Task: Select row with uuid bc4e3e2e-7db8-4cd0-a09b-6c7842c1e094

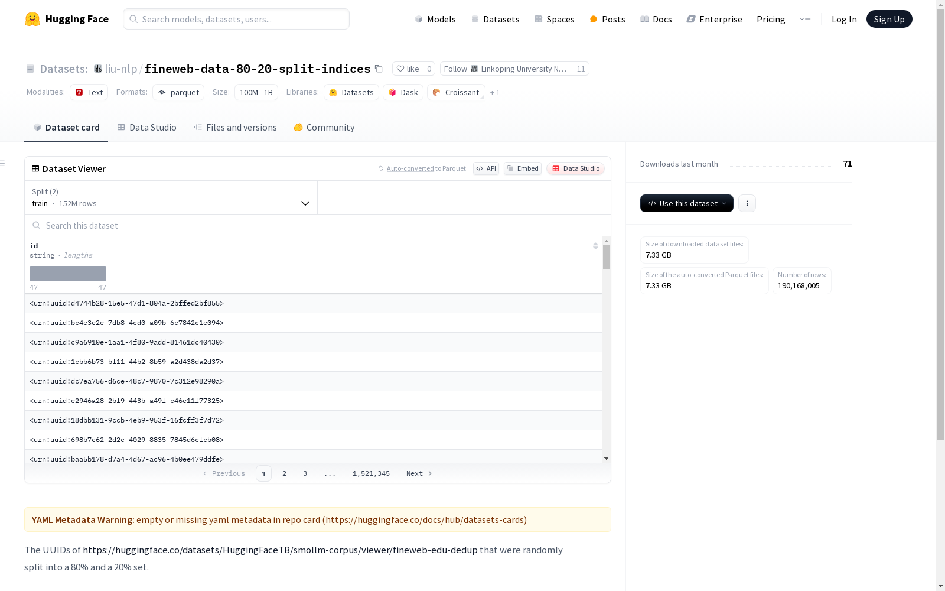Action: [x=313, y=323]
